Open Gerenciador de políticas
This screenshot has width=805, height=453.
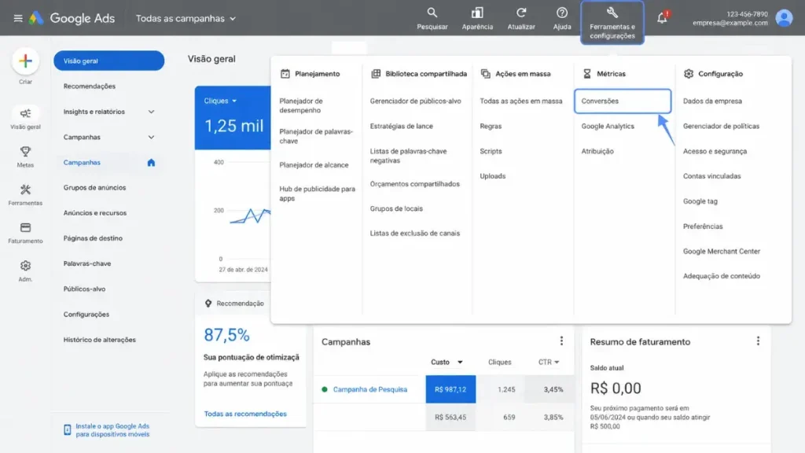pyautogui.click(x=721, y=127)
